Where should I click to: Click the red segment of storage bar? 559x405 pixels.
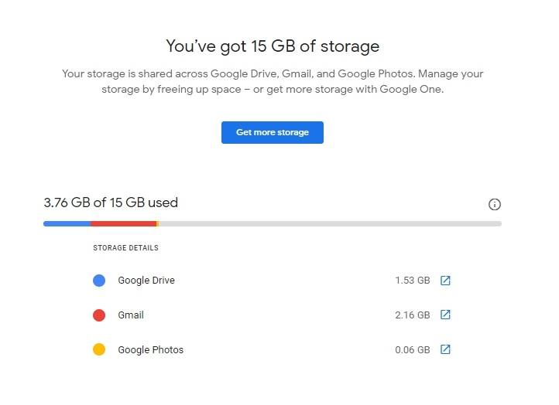[x=123, y=223]
